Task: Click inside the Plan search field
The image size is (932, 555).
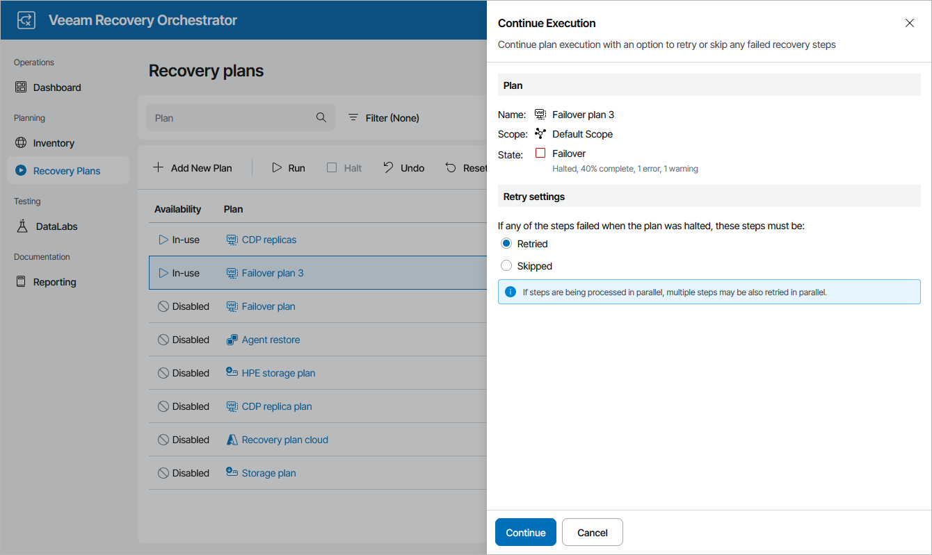Action: [230, 117]
